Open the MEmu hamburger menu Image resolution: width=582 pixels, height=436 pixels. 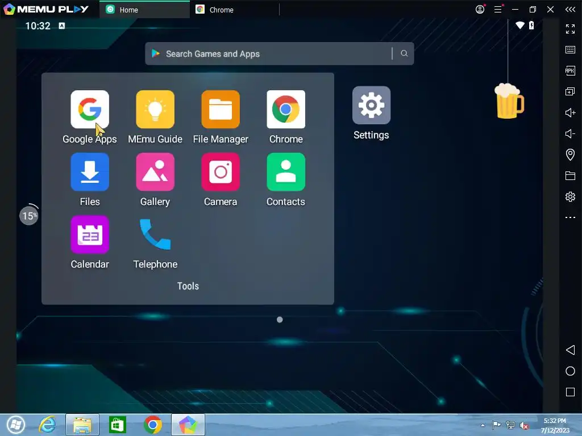(x=498, y=9)
